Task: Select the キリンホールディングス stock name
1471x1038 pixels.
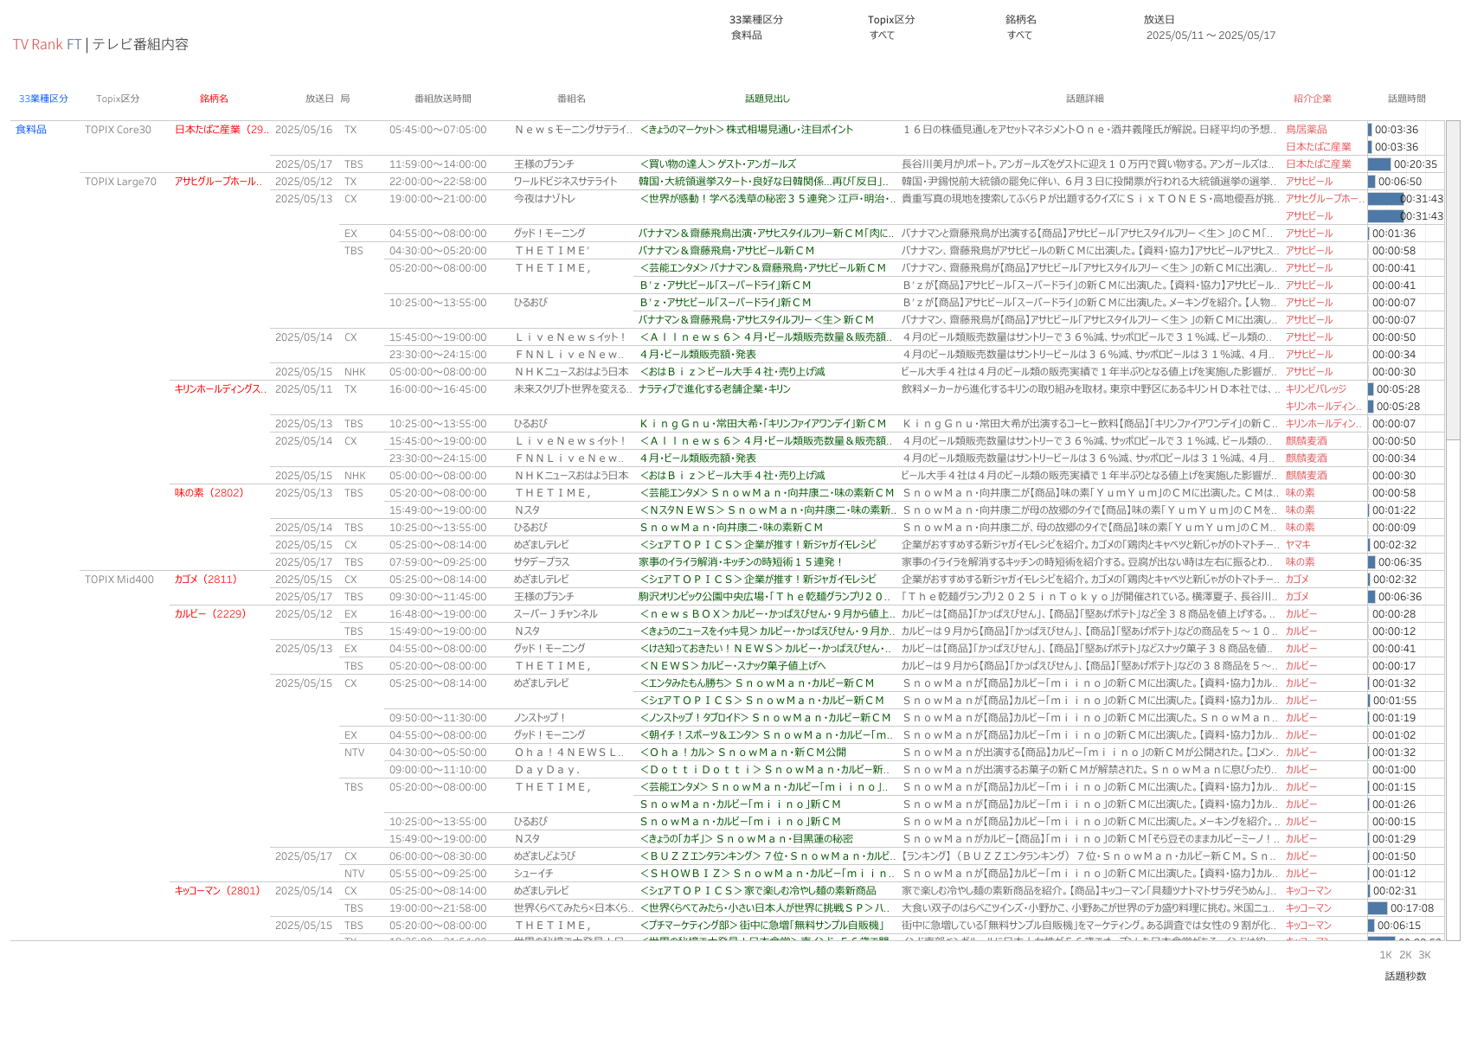Action: 219,389
